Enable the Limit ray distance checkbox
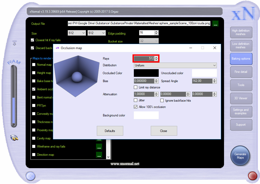 point(136,87)
